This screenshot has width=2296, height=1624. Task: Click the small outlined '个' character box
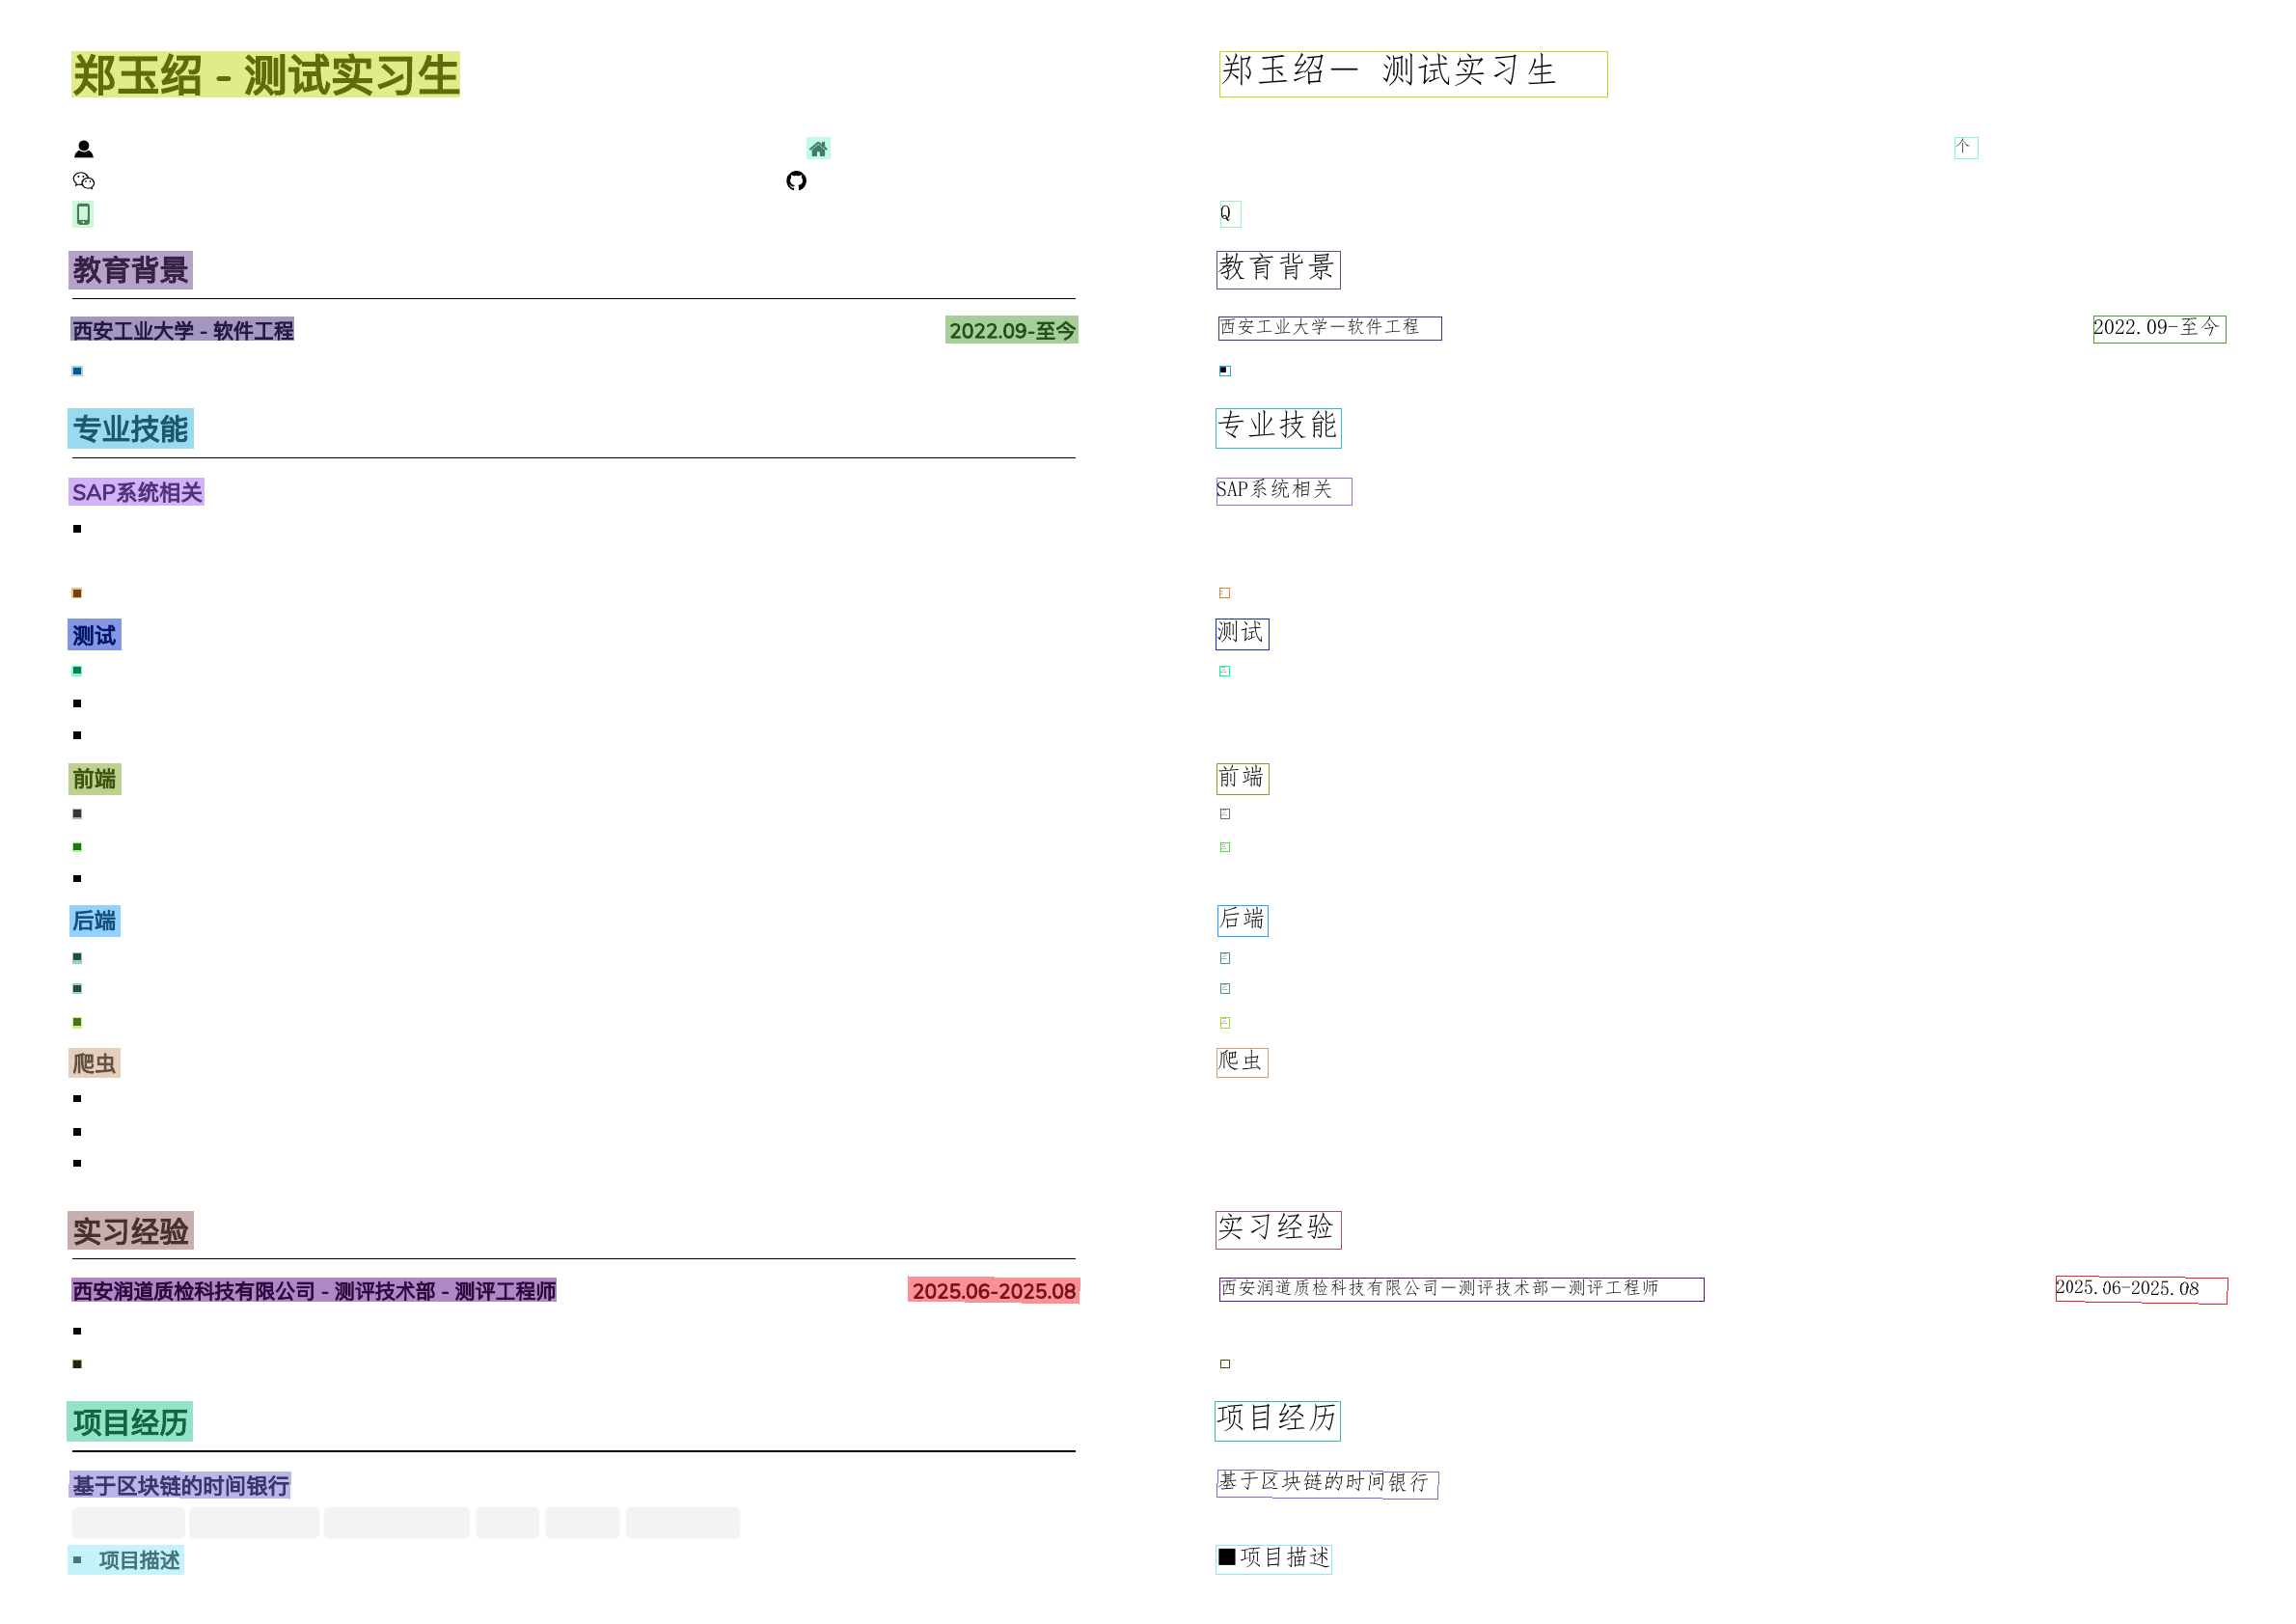tap(1965, 148)
